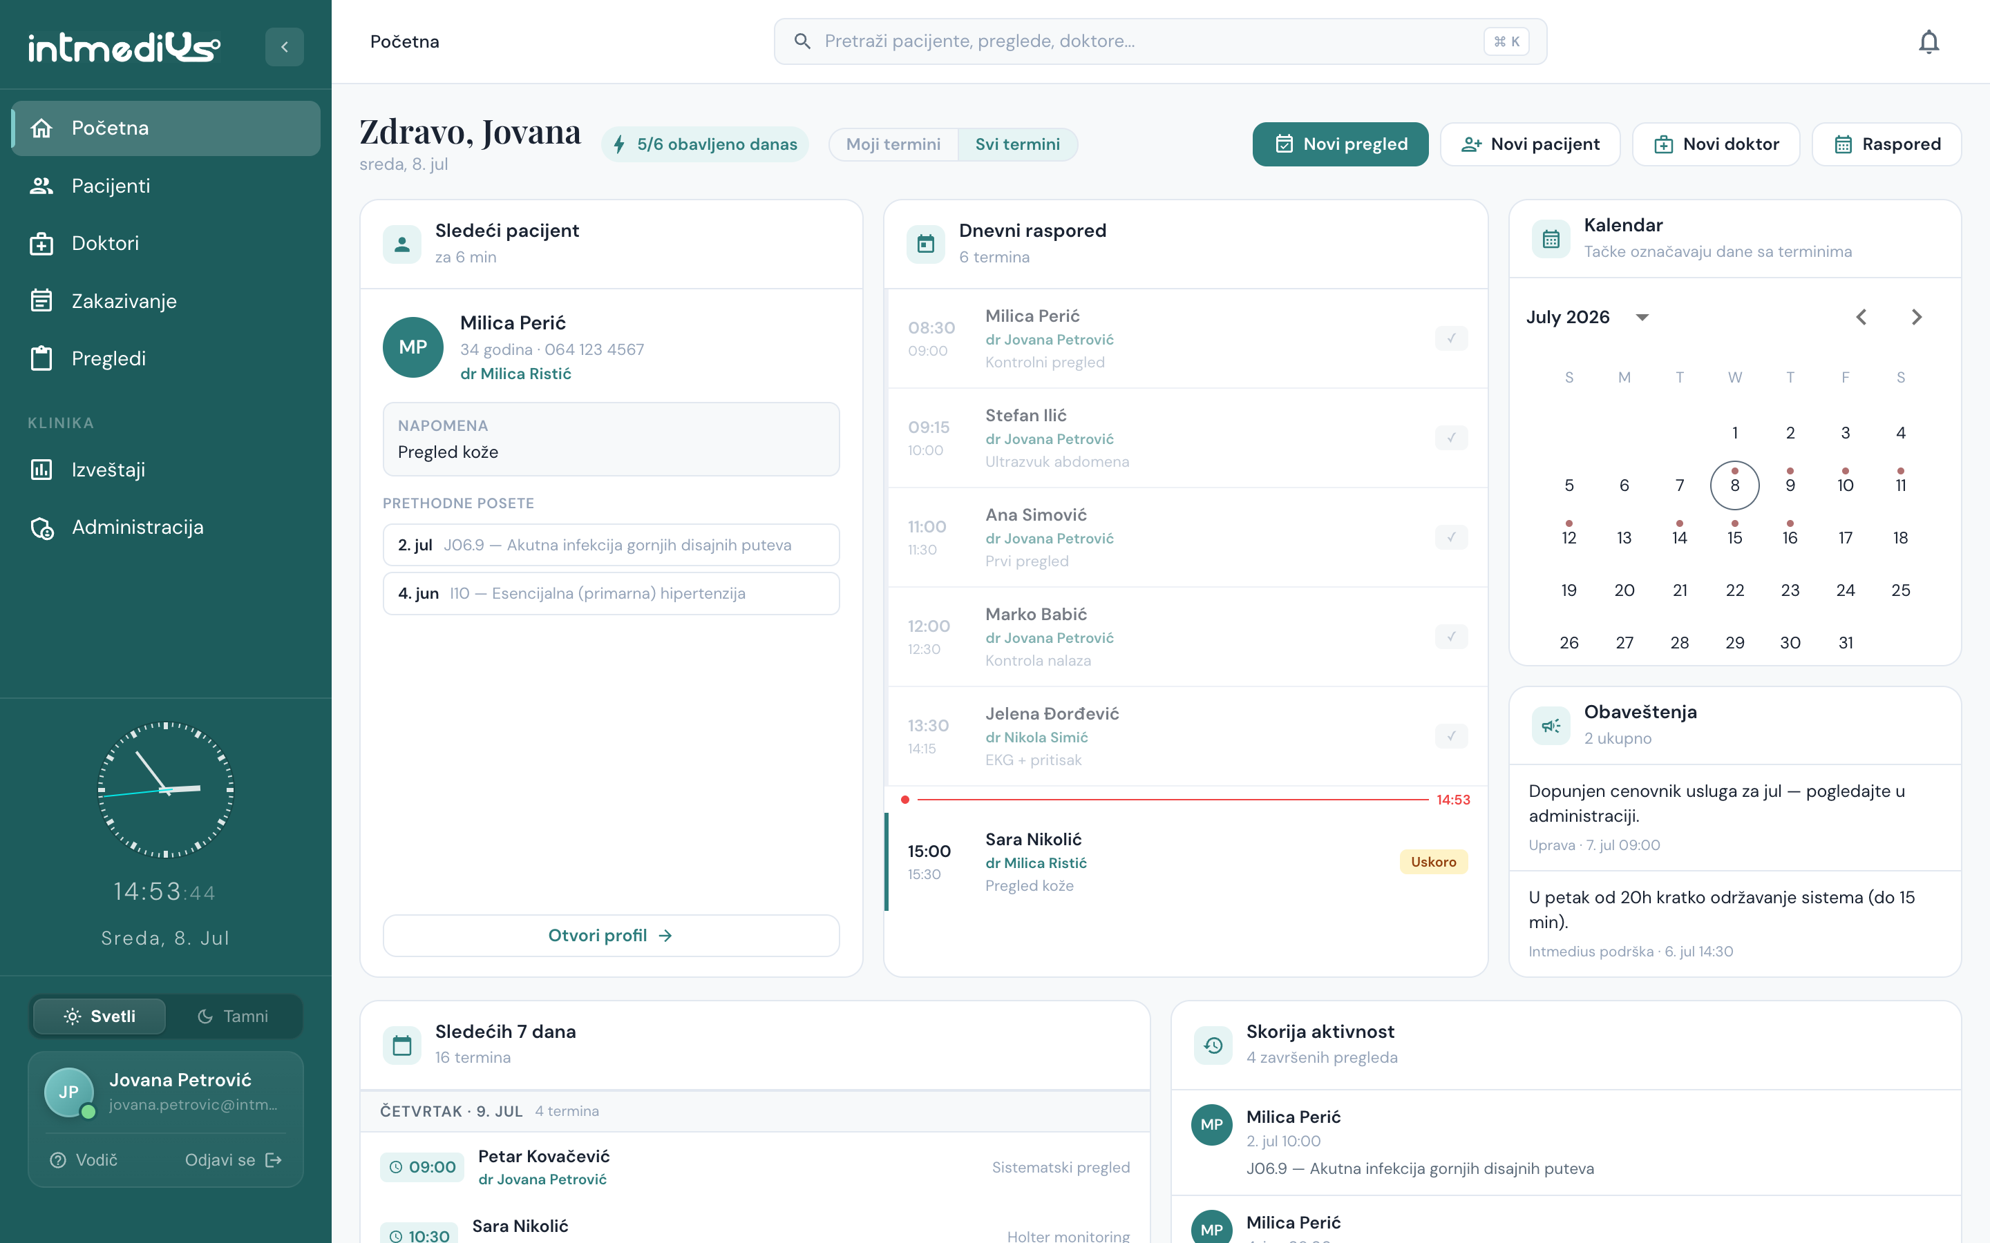Expand the 2. jul J06.9 previous visit

coord(611,545)
